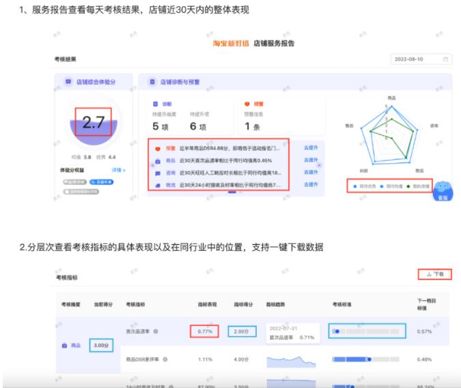Open the 客服 robot assistant icon
The width and height of the screenshot is (461, 388).
[443, 192]
